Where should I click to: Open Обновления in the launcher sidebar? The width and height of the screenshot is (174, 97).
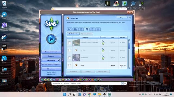click(x=51, y=69)
